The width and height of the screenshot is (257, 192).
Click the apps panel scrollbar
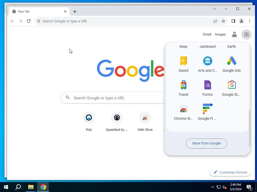point(250,128)
